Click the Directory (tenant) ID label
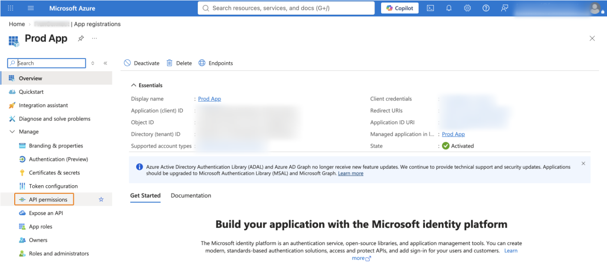This screenshot has height=265, width=607. tap(156, 134)
